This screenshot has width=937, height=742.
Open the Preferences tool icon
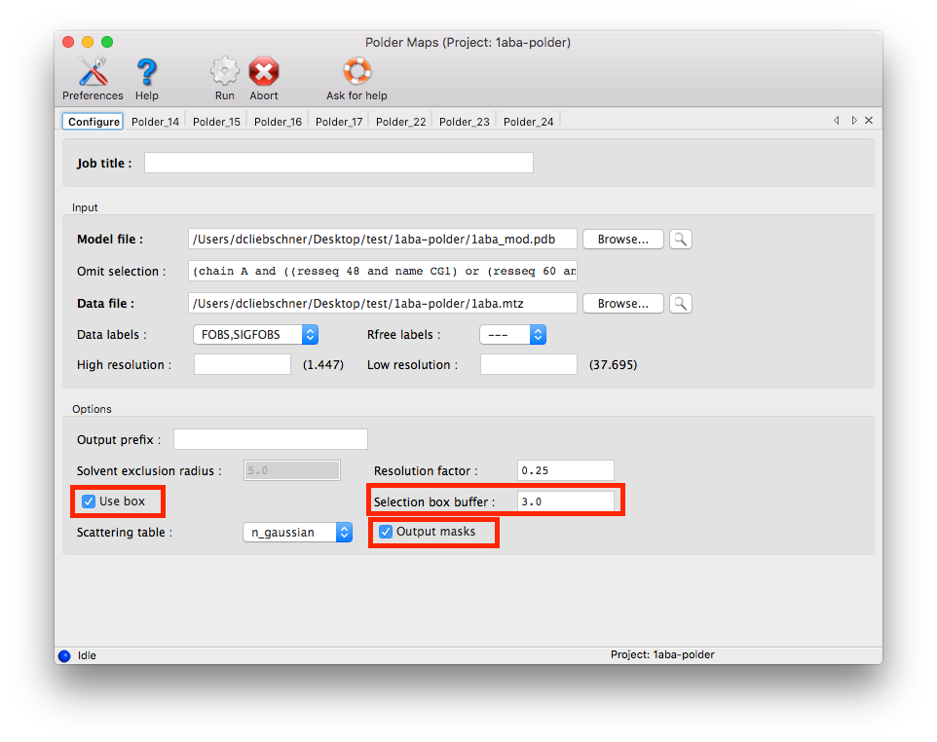click(x=93, y=72)
